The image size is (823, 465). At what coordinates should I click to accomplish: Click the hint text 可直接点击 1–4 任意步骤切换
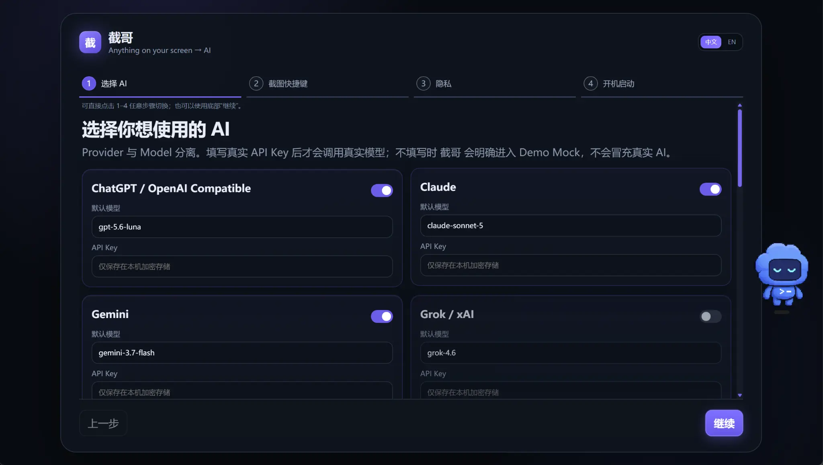tap(162, 106)
